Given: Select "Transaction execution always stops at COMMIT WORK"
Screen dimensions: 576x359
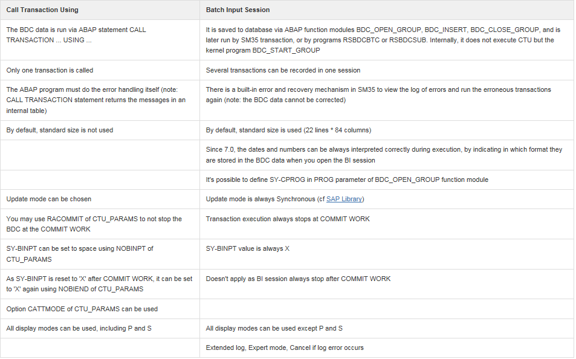Looking at the screenshot, I should [288, 219].
